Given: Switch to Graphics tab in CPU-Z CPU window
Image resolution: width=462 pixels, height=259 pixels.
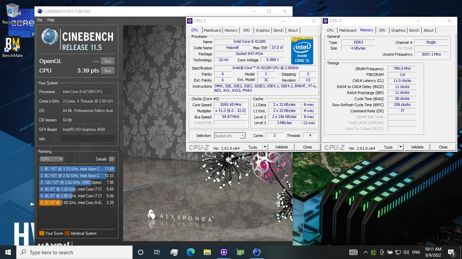Looking at the screenshot, I should pos(263,30).
